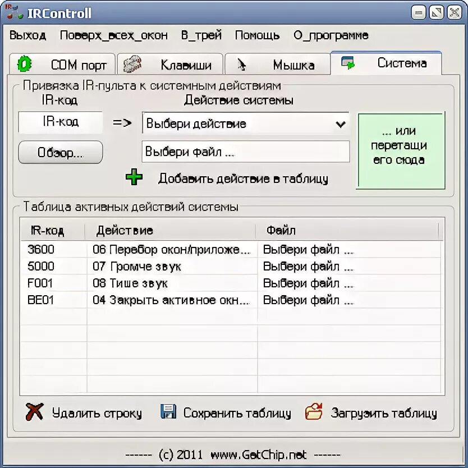Click the green chip icon on COM порт tab
This screenshot has width=468, height=468.
pyautogui.click(x=24, y=64)
